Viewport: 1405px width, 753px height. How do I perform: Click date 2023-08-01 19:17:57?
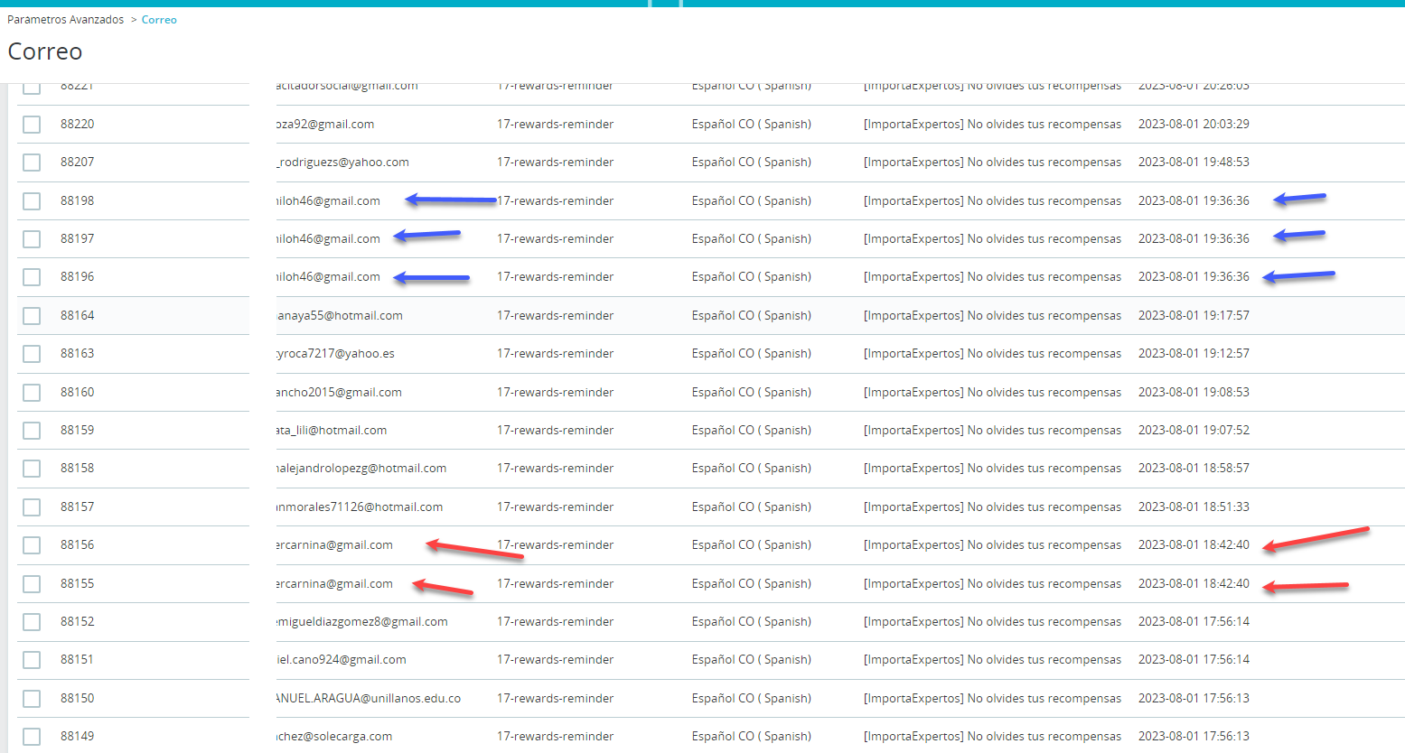point(1194,315)
